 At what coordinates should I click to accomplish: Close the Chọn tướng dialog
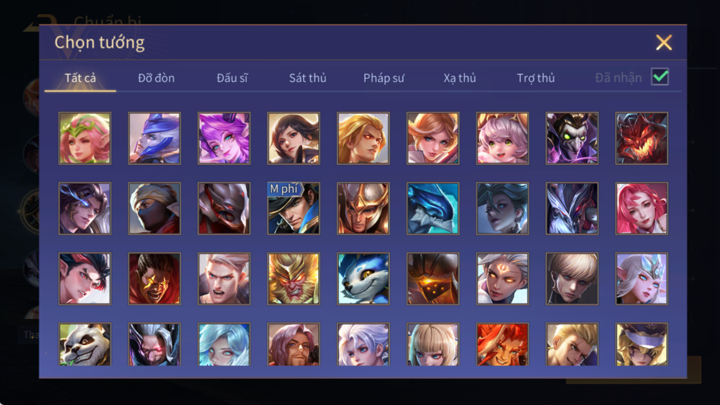click(x=664, y=42)
